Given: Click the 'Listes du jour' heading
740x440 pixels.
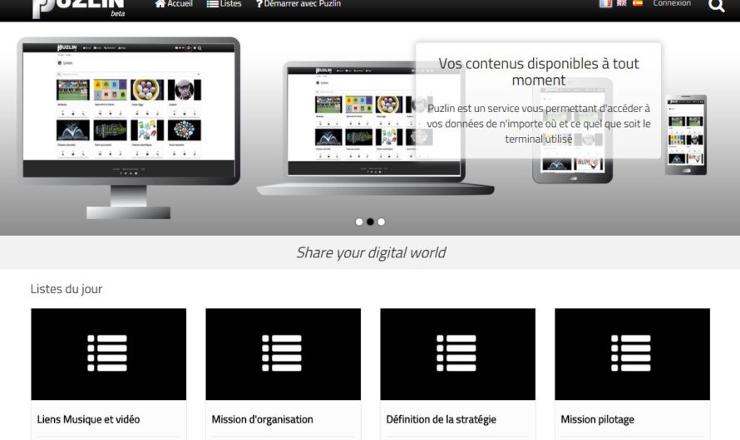Looking at the screenshot, I should tap(66, 289).
